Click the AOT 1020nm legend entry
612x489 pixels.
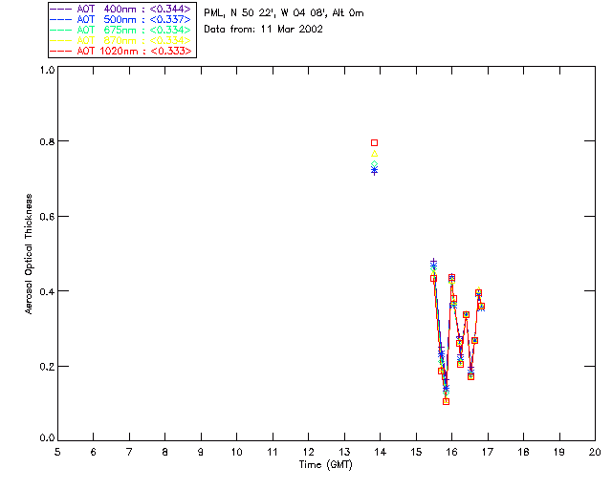[x=120, y=51]
